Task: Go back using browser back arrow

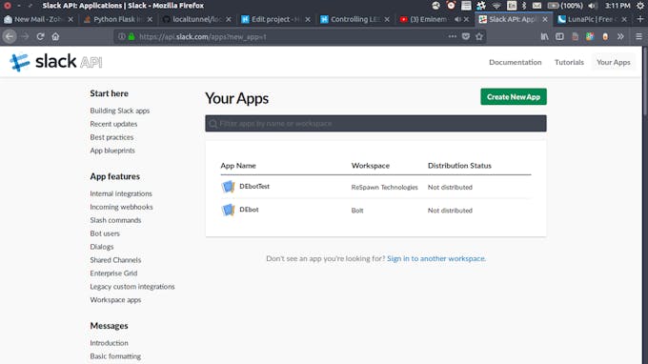Action: click(10, 36)
